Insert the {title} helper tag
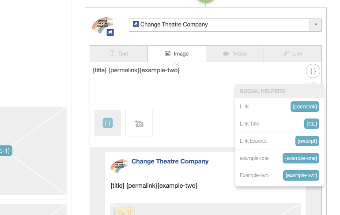 [311, 124]
